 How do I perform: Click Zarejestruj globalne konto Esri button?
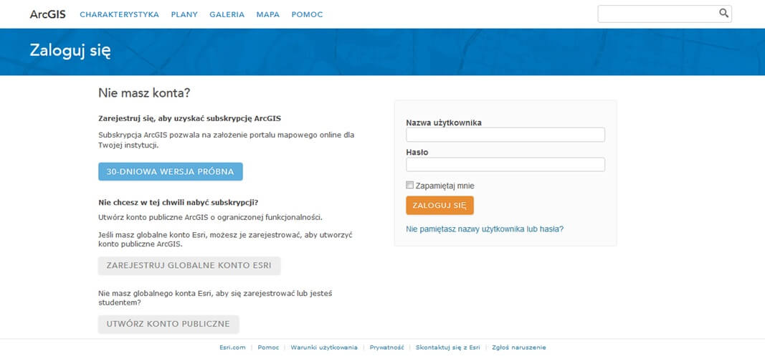click(189, 266)
